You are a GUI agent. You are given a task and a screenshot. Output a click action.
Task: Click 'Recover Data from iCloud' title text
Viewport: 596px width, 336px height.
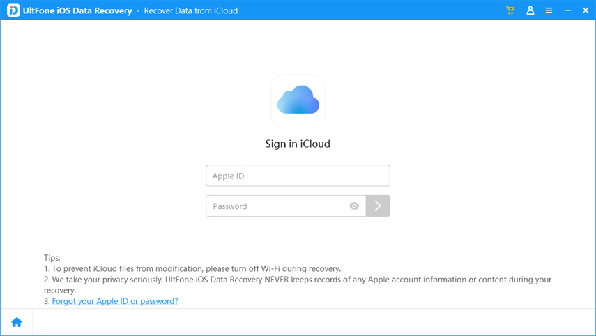click(x=191, y=10)
